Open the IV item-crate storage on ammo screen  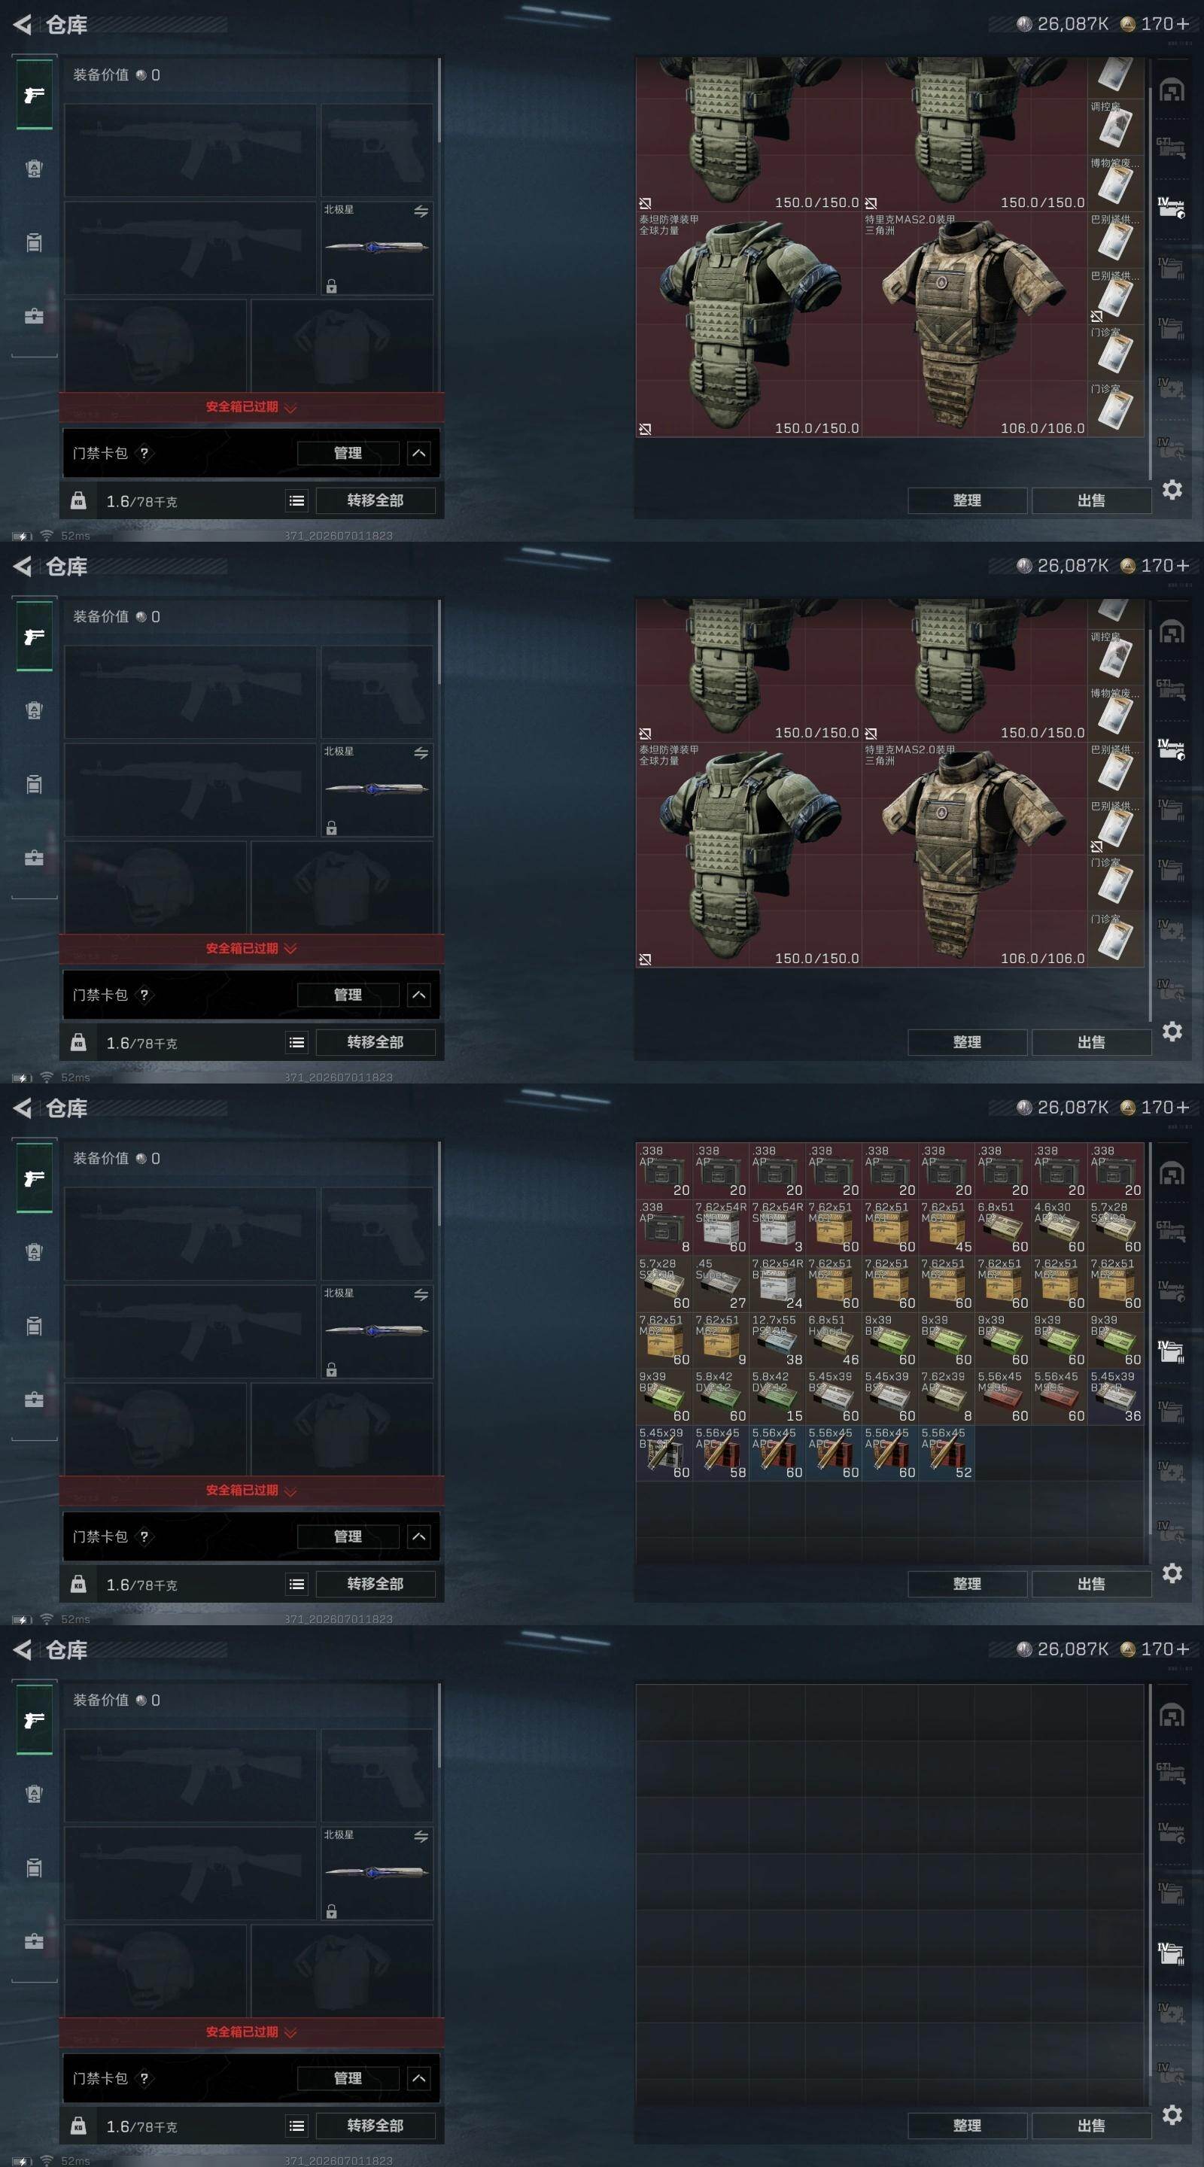[1171, 1291]
